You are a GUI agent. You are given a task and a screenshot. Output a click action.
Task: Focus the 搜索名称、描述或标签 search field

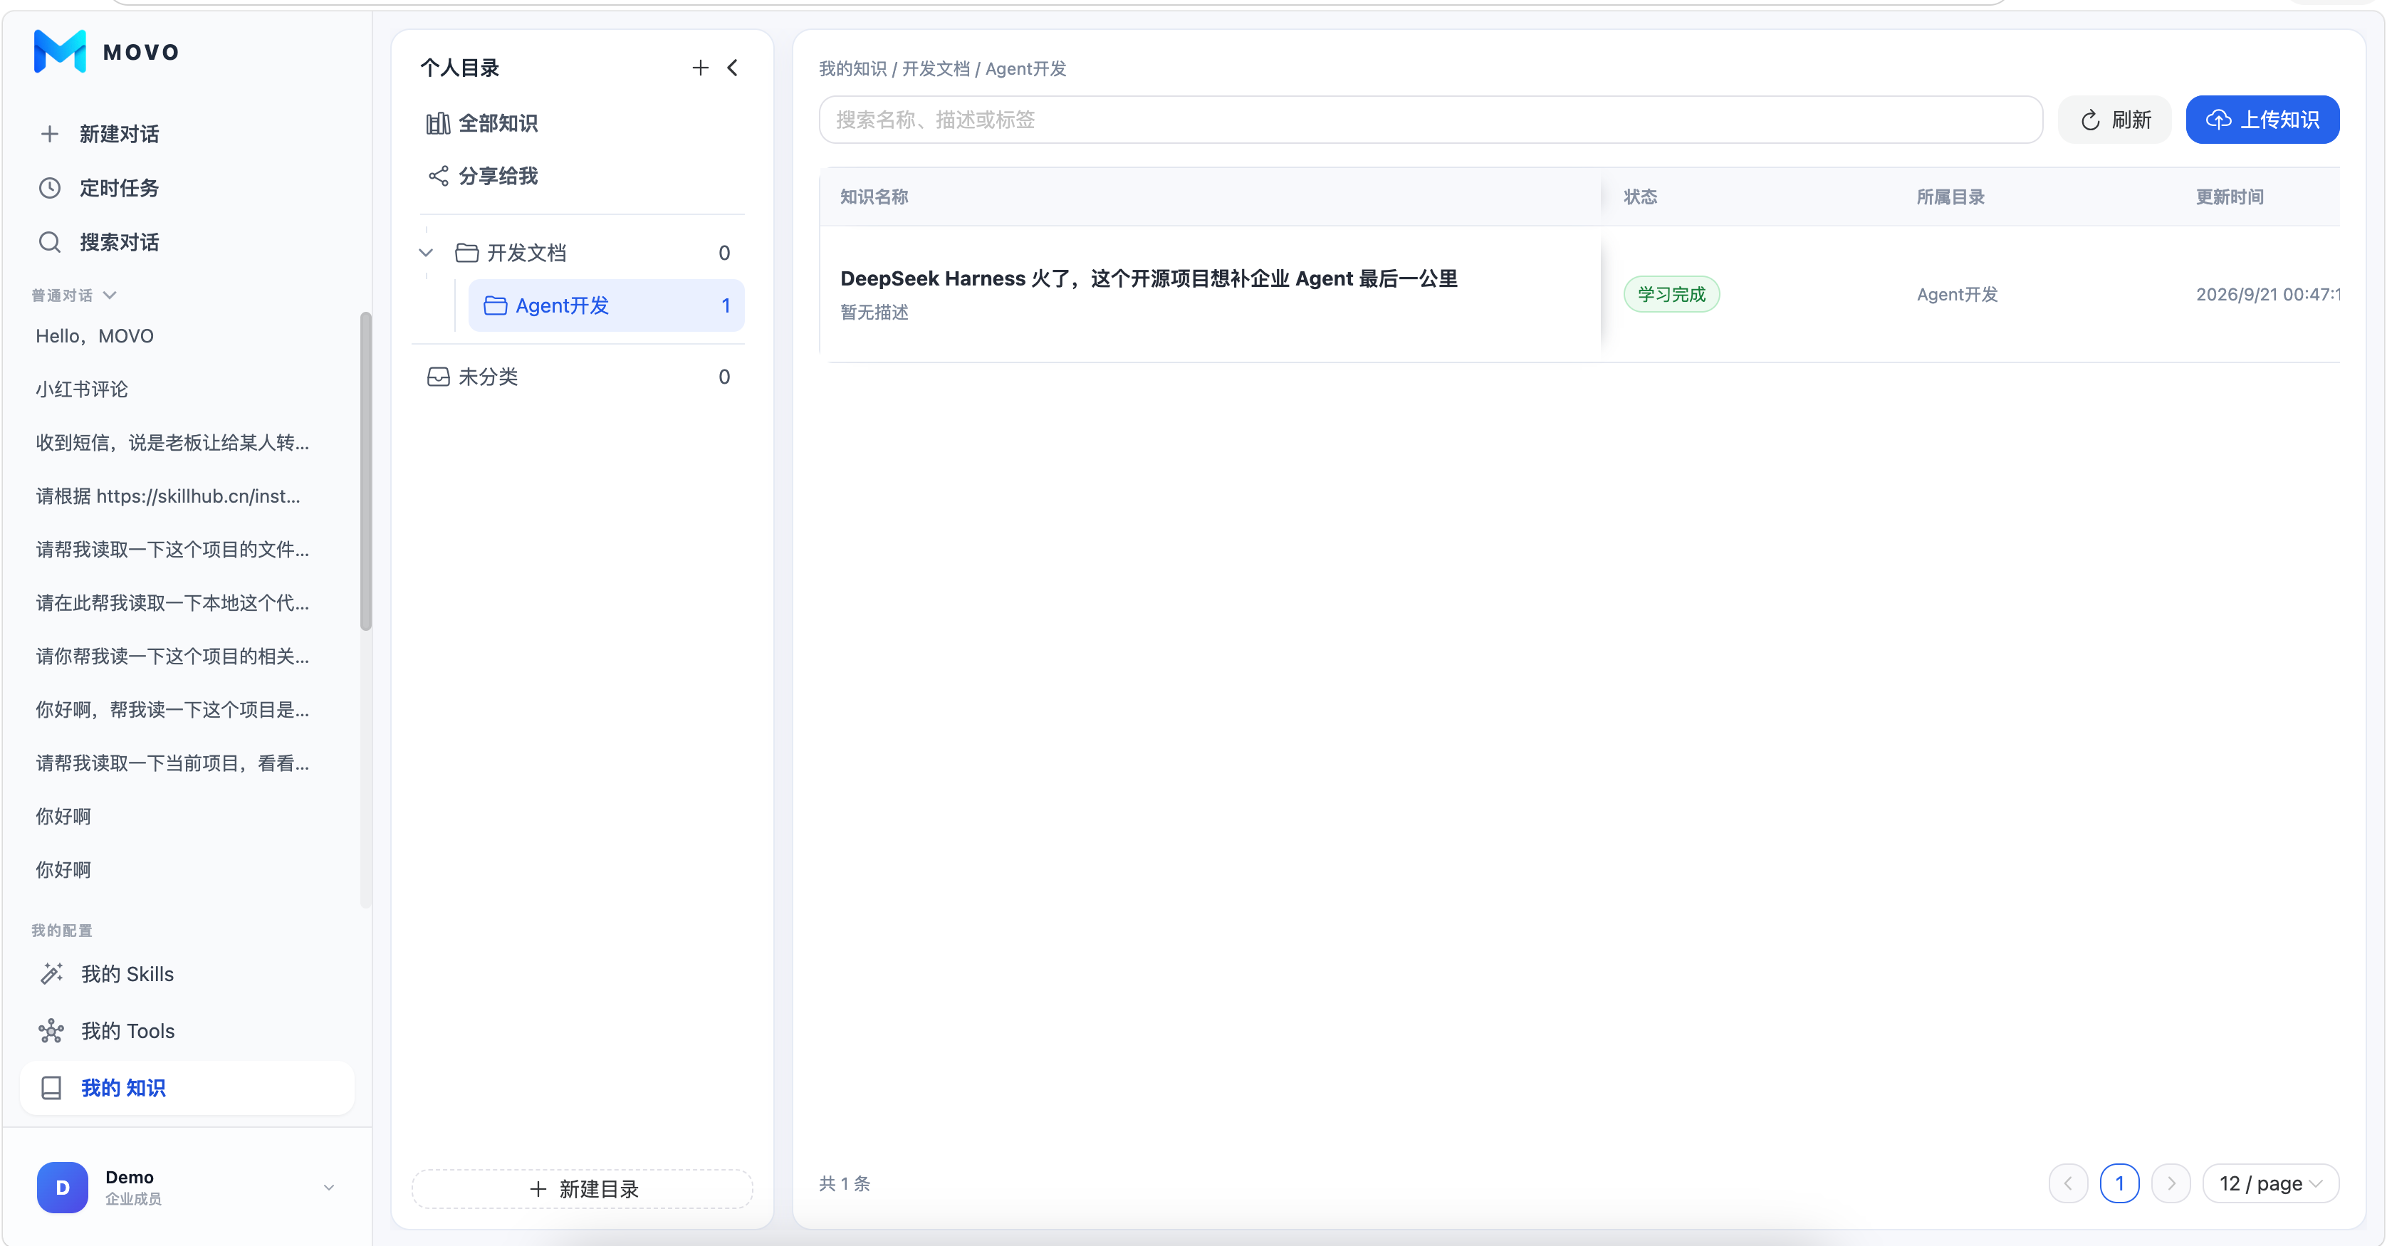coord(1431,120)
